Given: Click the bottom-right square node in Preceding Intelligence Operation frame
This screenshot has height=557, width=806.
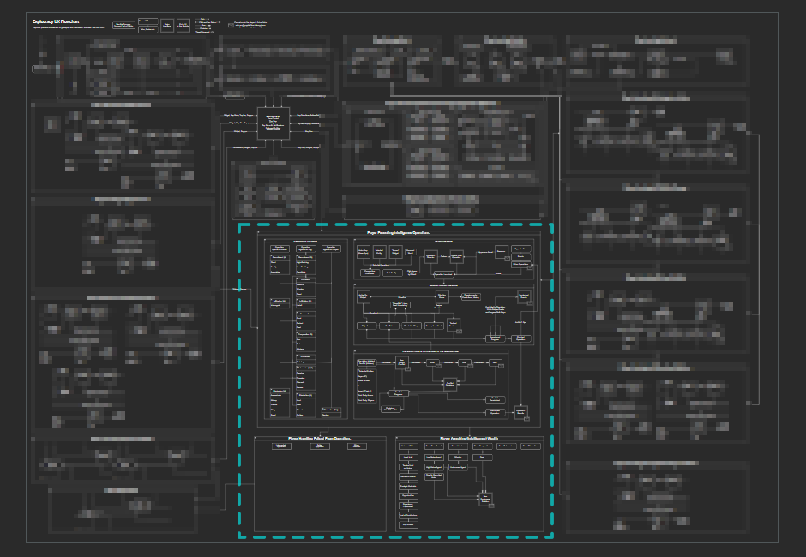Looking at the screenshot, I should click(x=520, y=412).
